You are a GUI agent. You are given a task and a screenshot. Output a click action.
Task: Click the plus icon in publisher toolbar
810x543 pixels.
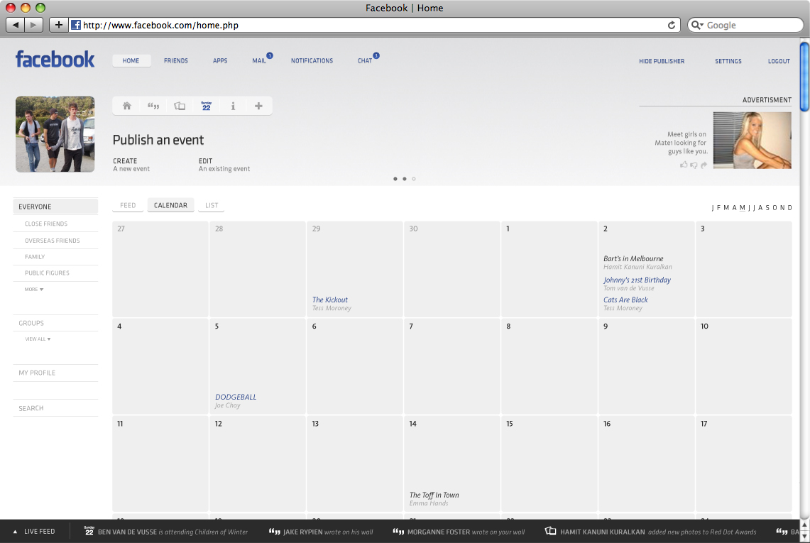click(x=259, y=106)
